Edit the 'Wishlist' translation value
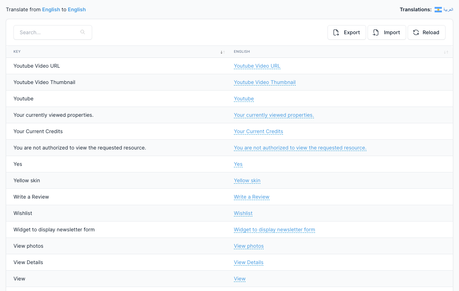This screenshot has height=291, width=459. tap(243, 213)
